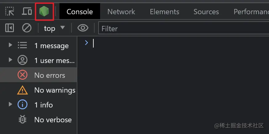Open the green Node.js DevTools icon
The width and height of the screenshot is (269, 134).
pos(44,12)
